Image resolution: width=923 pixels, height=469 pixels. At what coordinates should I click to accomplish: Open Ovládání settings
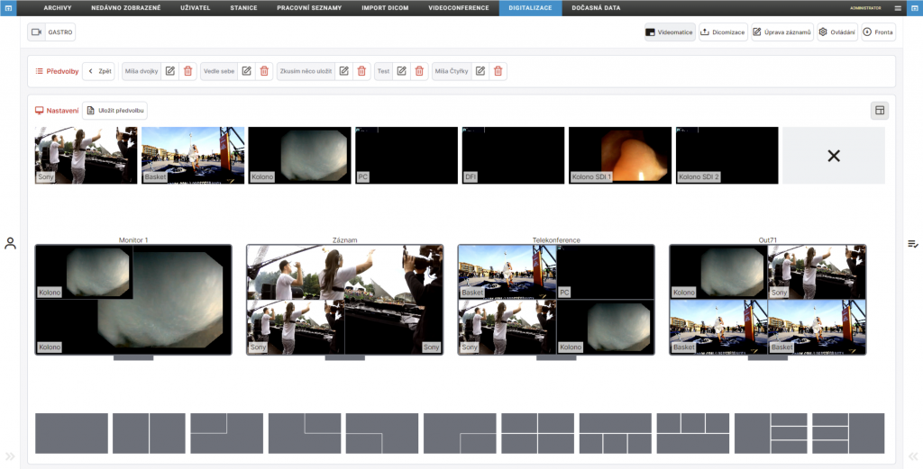pos(837,32)
